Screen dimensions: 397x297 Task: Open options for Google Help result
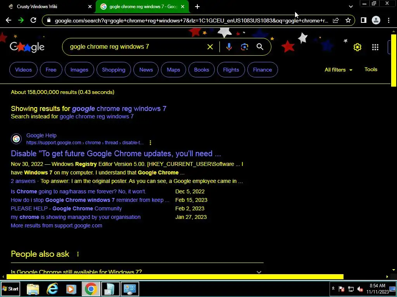click(150, 143)
